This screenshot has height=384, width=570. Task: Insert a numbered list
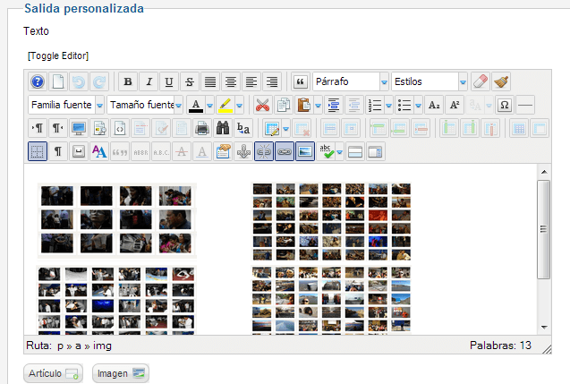click(374, 105)
